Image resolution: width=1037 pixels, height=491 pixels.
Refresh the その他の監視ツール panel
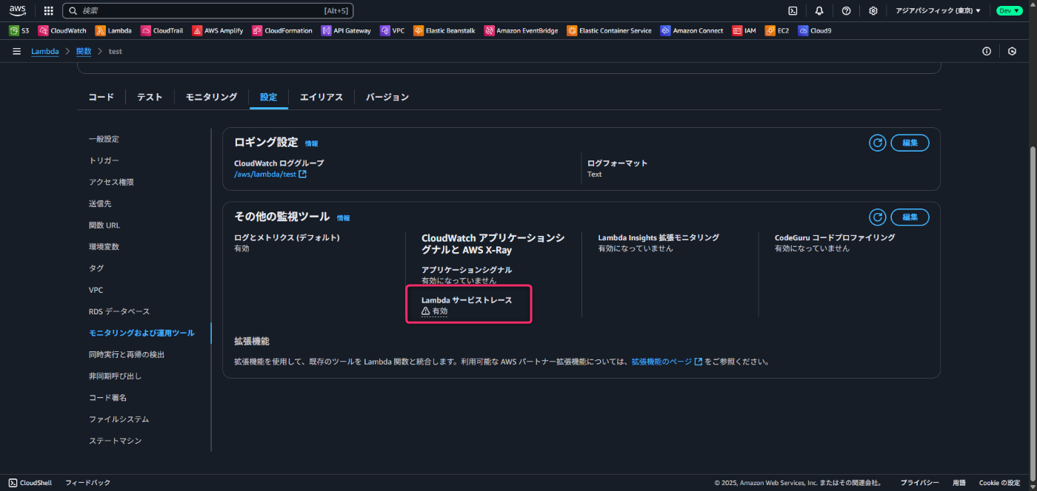pos(877,217)
